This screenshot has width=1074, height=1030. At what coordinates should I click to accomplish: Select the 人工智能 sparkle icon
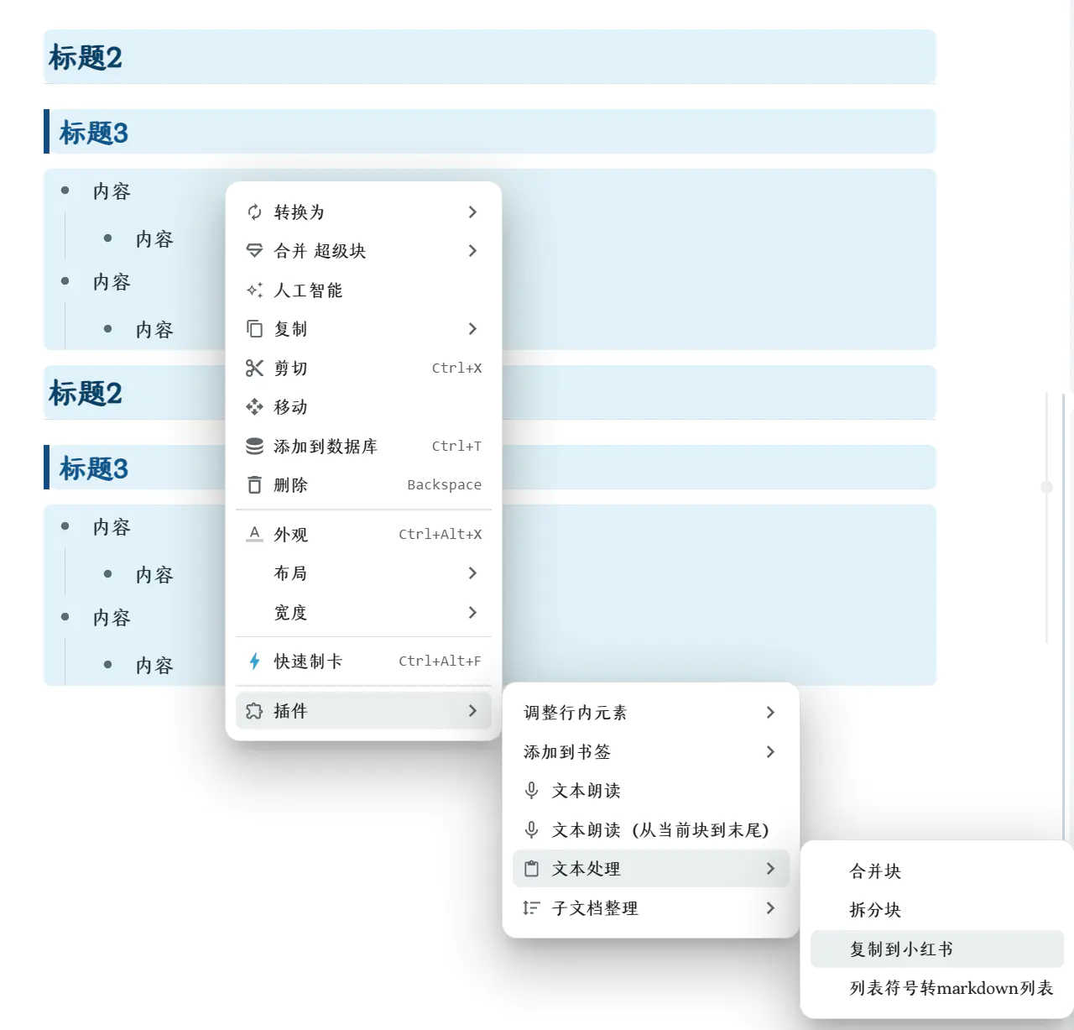click(x=254, y=290)
